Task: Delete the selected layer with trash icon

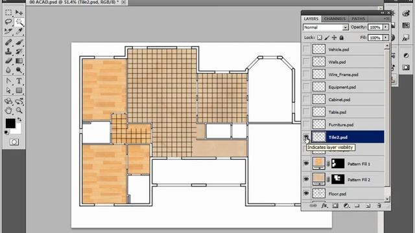Action: (379, 206)
